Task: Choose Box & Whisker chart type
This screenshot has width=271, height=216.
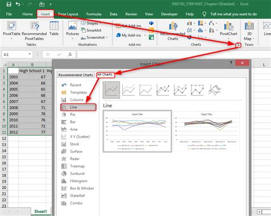Action: tap(78, 188)
